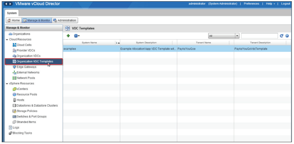Go to the Home view
The width and height of the screenshot is (294, 144).
(x=14, y=20)
